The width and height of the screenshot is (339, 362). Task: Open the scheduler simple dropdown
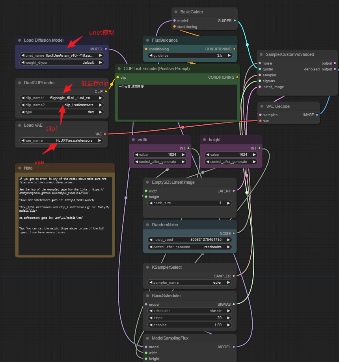(x=190, y=311)
